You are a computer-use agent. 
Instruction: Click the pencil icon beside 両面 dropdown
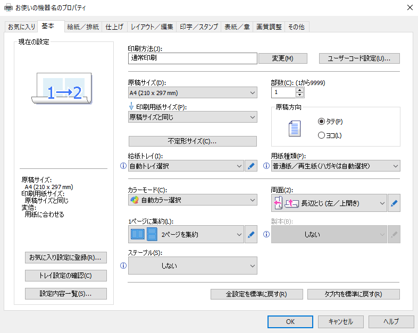[x=394, y=203]
